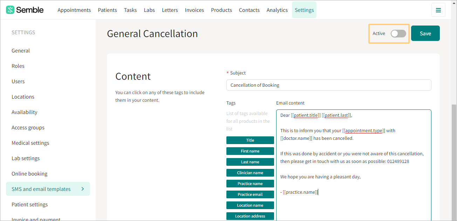Click the [[doctor.name]] tag text
Screen dimensions: 457x221
(x=296, y=138)
